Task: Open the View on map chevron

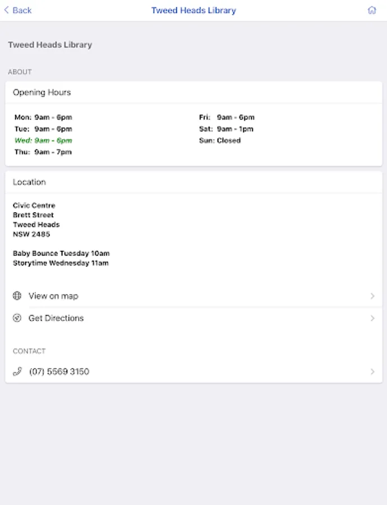Action: (372, 296)
